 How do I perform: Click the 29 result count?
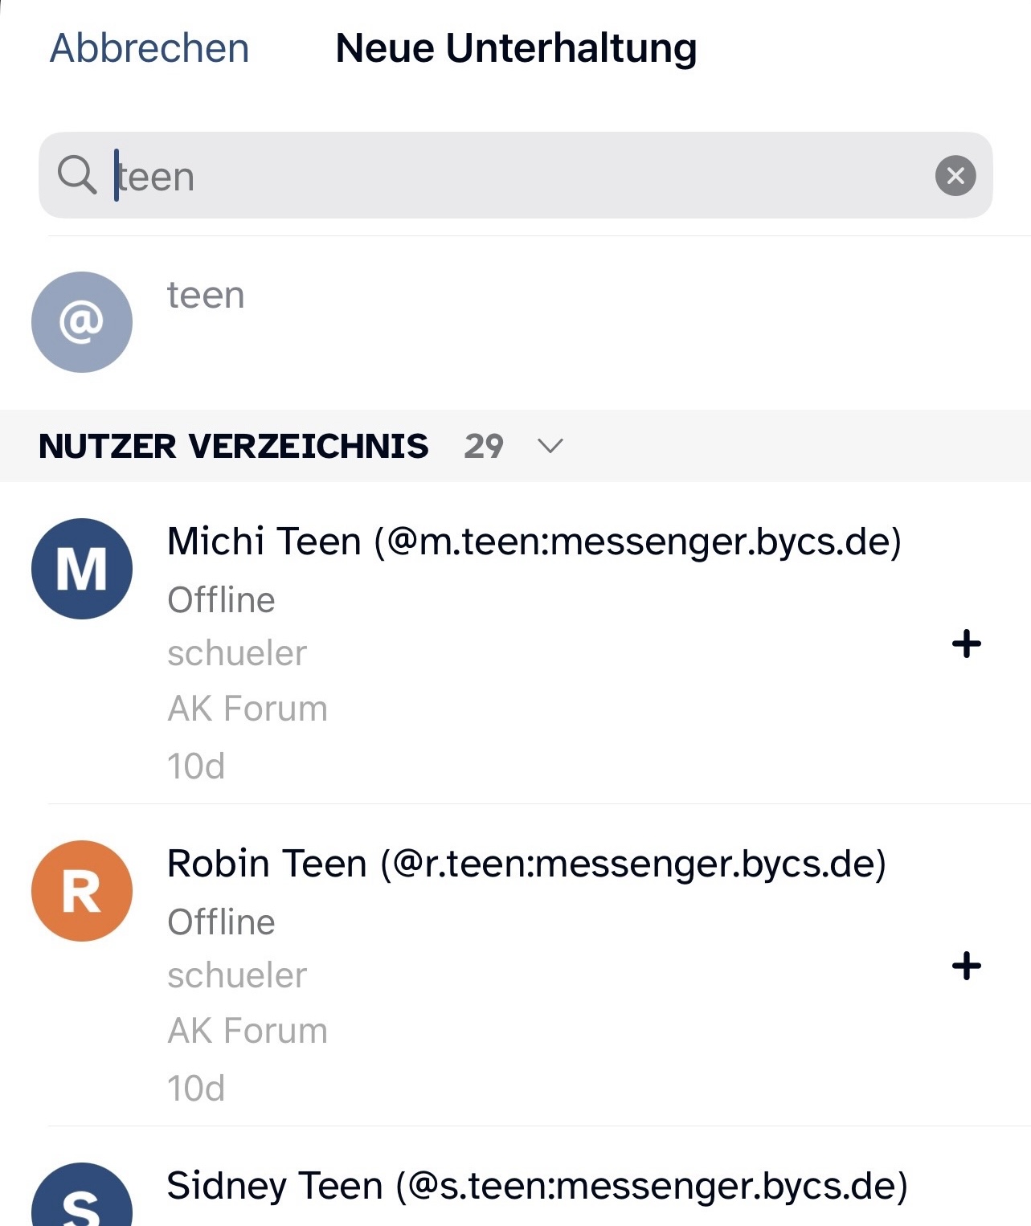point(484,447)
